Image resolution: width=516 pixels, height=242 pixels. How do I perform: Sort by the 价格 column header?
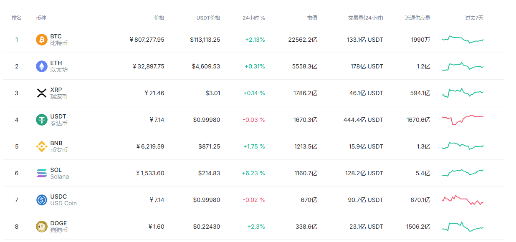point(159,18)
